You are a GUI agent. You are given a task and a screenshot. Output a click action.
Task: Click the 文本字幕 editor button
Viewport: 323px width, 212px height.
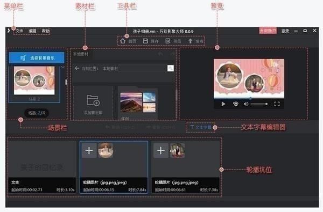tap(200, 127)
